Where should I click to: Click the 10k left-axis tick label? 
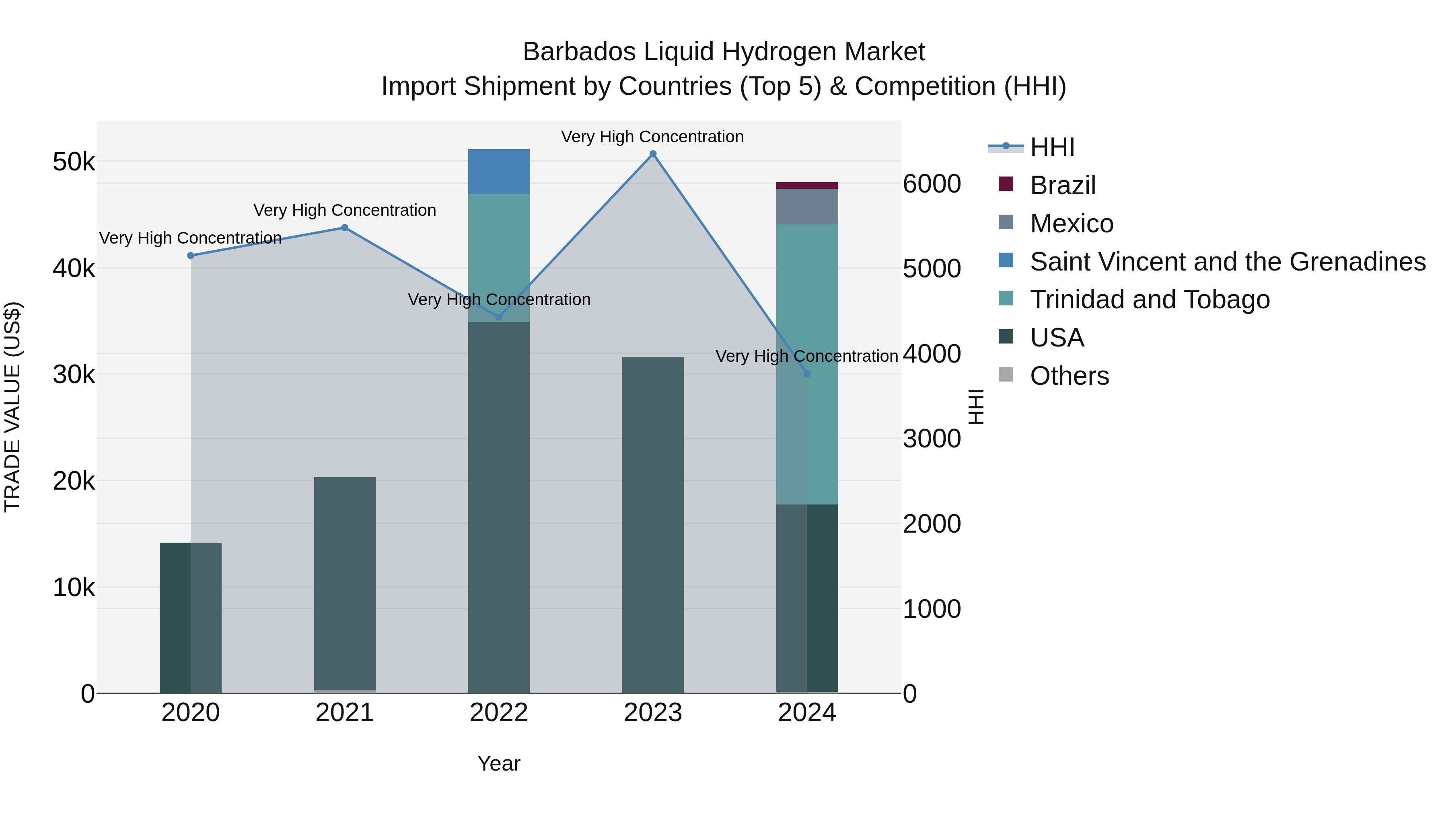coord(74,588)
